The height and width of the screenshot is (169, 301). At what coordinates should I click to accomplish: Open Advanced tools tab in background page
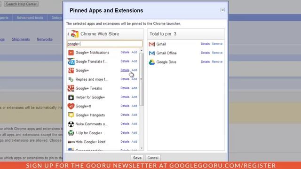click(x=30, y=18)
